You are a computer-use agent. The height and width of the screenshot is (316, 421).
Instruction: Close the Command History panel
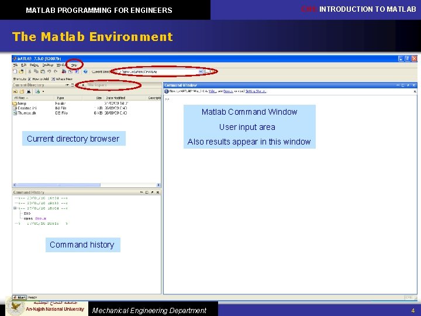[158, 193]
